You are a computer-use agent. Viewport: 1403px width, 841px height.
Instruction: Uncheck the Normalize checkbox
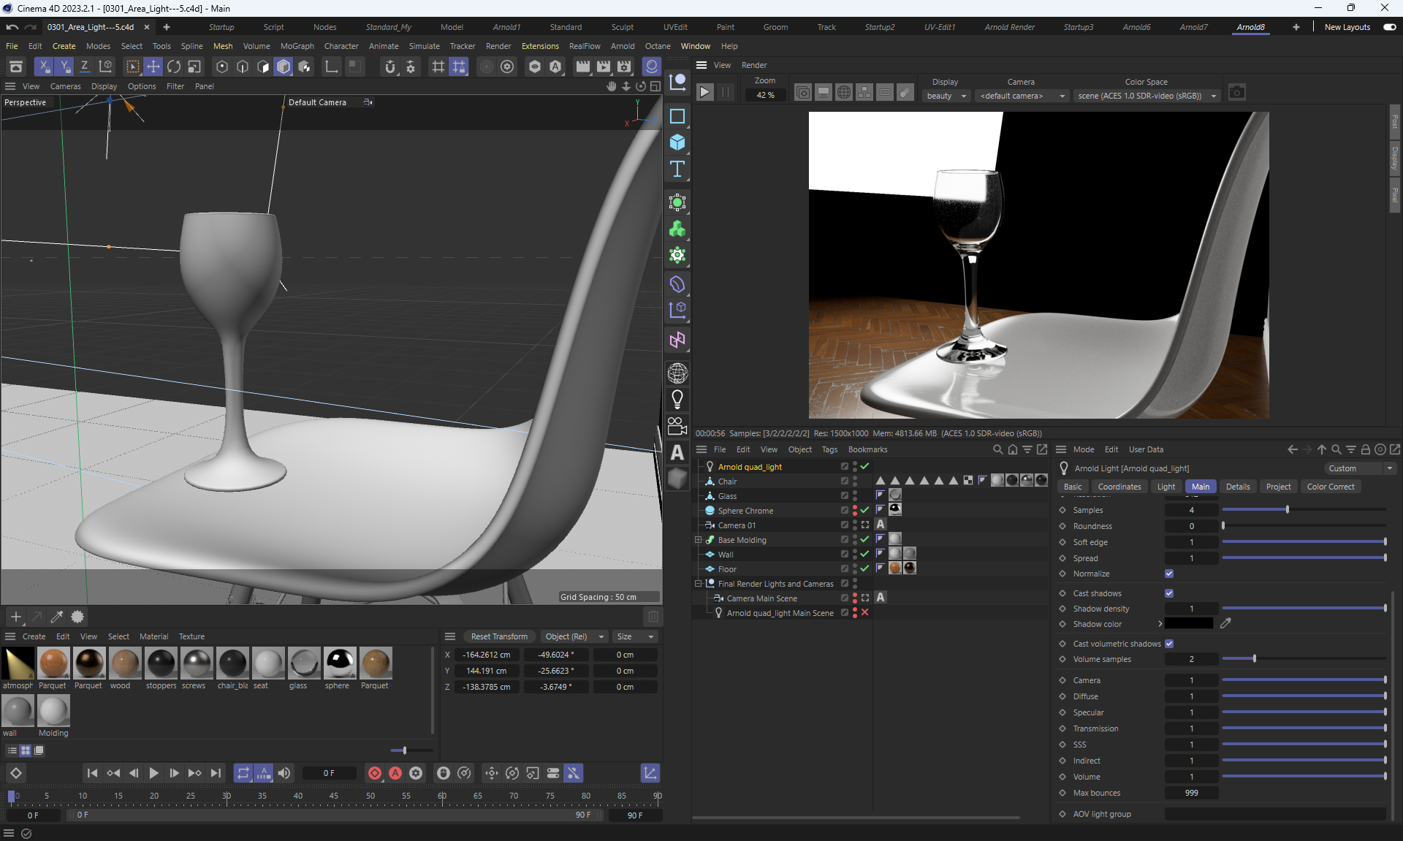click(1169, 574)
